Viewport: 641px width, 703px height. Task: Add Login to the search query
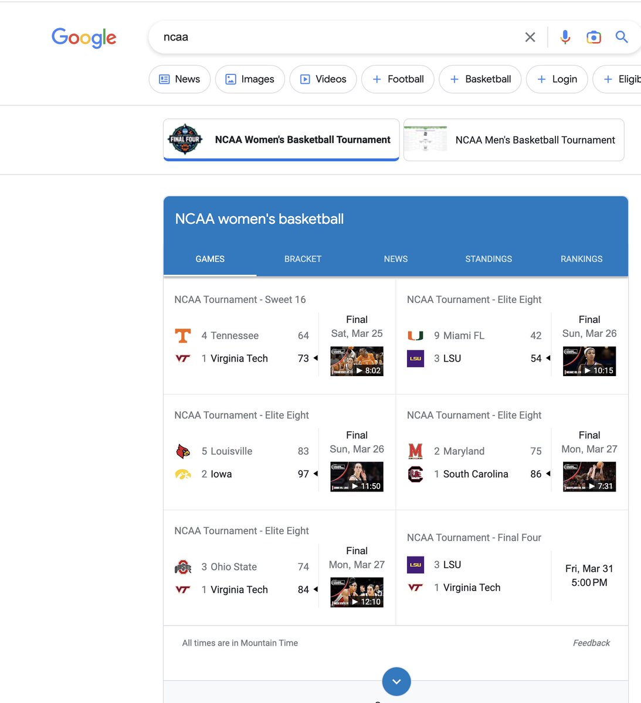(557, 79)
